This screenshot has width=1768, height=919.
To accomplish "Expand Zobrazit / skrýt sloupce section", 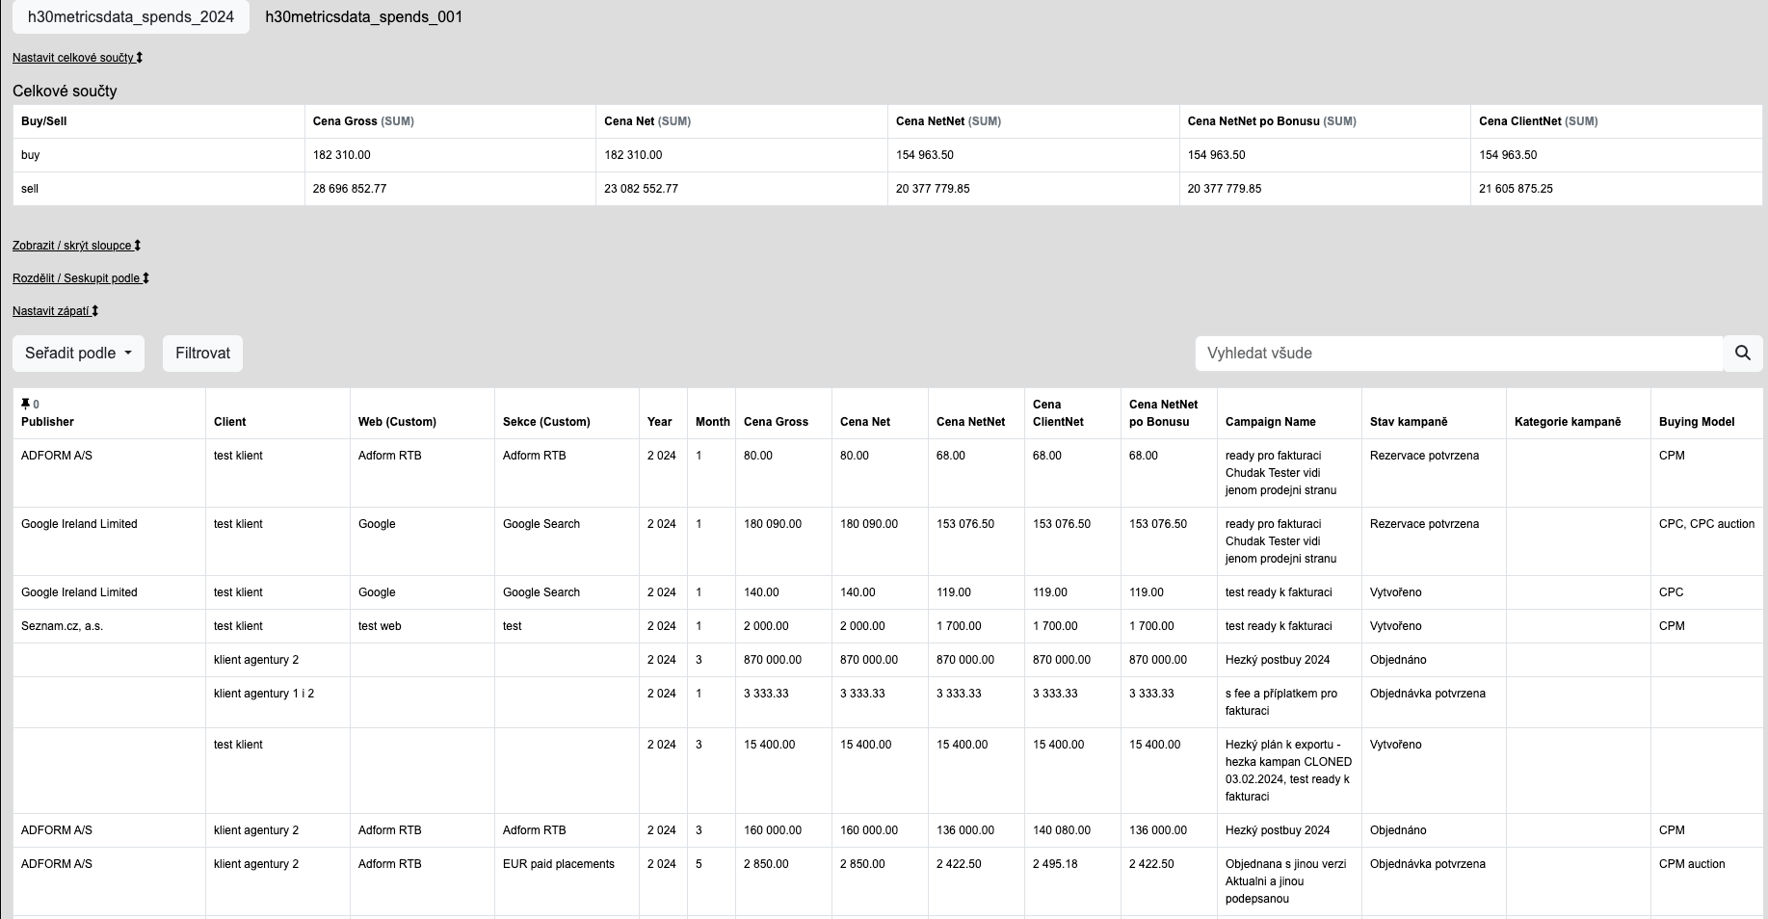I will 76,246.
